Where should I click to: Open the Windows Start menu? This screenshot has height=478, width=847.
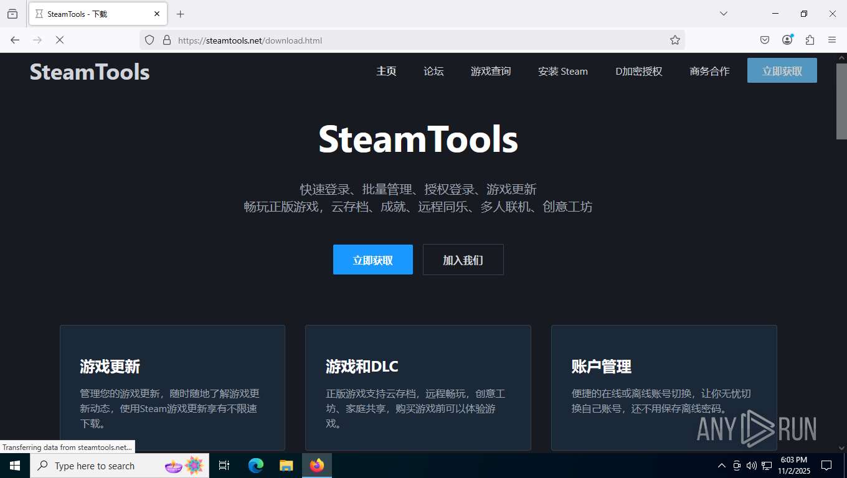[x=14, y=466]
